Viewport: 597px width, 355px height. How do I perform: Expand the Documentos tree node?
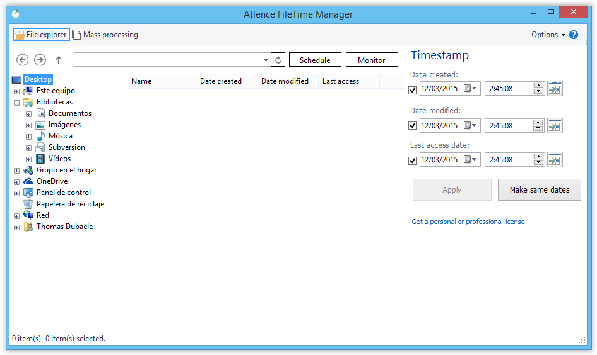(x=28, y=115)
